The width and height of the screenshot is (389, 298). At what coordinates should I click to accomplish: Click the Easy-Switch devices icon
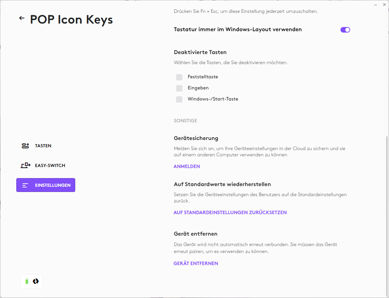coord(25,166)
